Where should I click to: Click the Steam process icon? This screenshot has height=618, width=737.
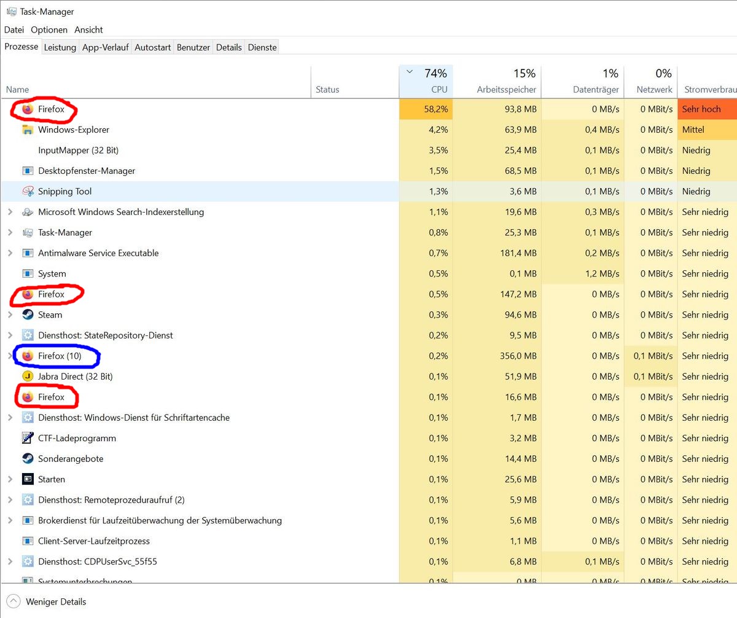(x=27, y=315)
